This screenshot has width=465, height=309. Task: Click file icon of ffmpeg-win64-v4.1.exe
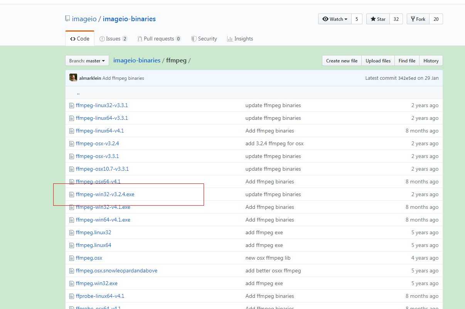pos(71,220)
